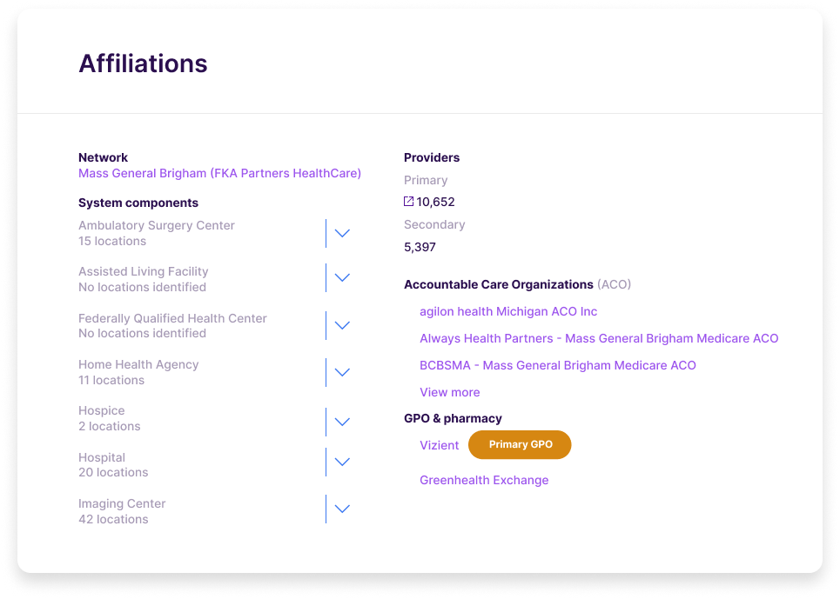Click the Primary GPO badge
Image resolution: width=840 pixels, height=599 pixels.
tap(520, 444)
